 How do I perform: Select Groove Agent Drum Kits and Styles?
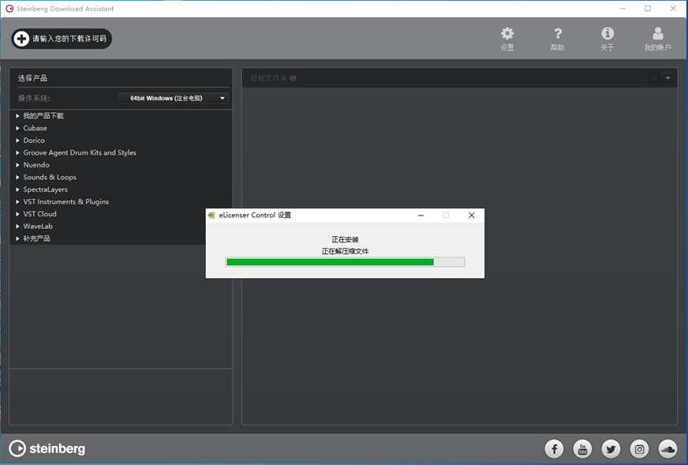[79, 152]
